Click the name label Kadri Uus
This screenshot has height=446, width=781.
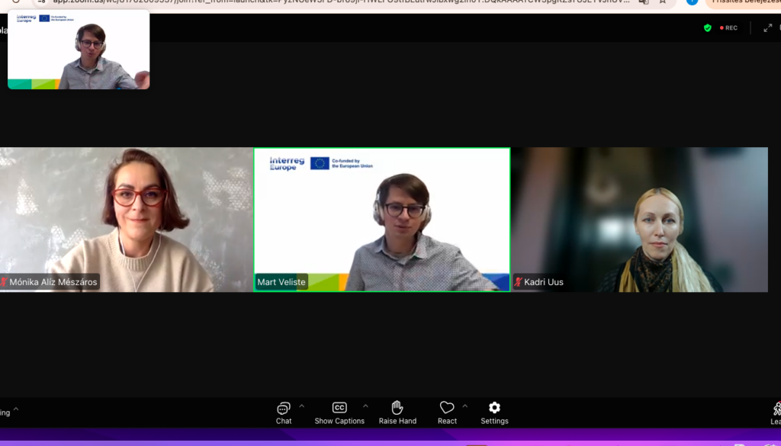click(x=543, y=282)
